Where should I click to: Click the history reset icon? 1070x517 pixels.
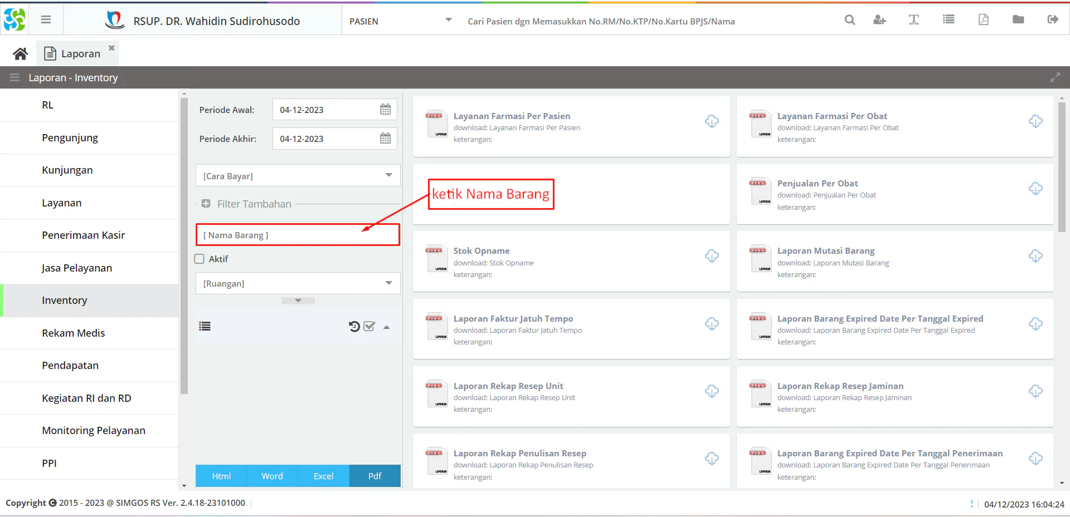point(354,327)
